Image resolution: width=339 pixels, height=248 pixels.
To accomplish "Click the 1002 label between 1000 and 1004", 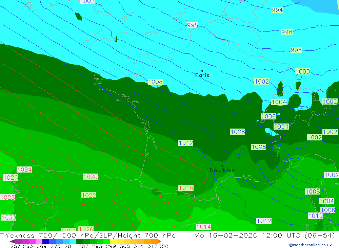I will 262,82.
